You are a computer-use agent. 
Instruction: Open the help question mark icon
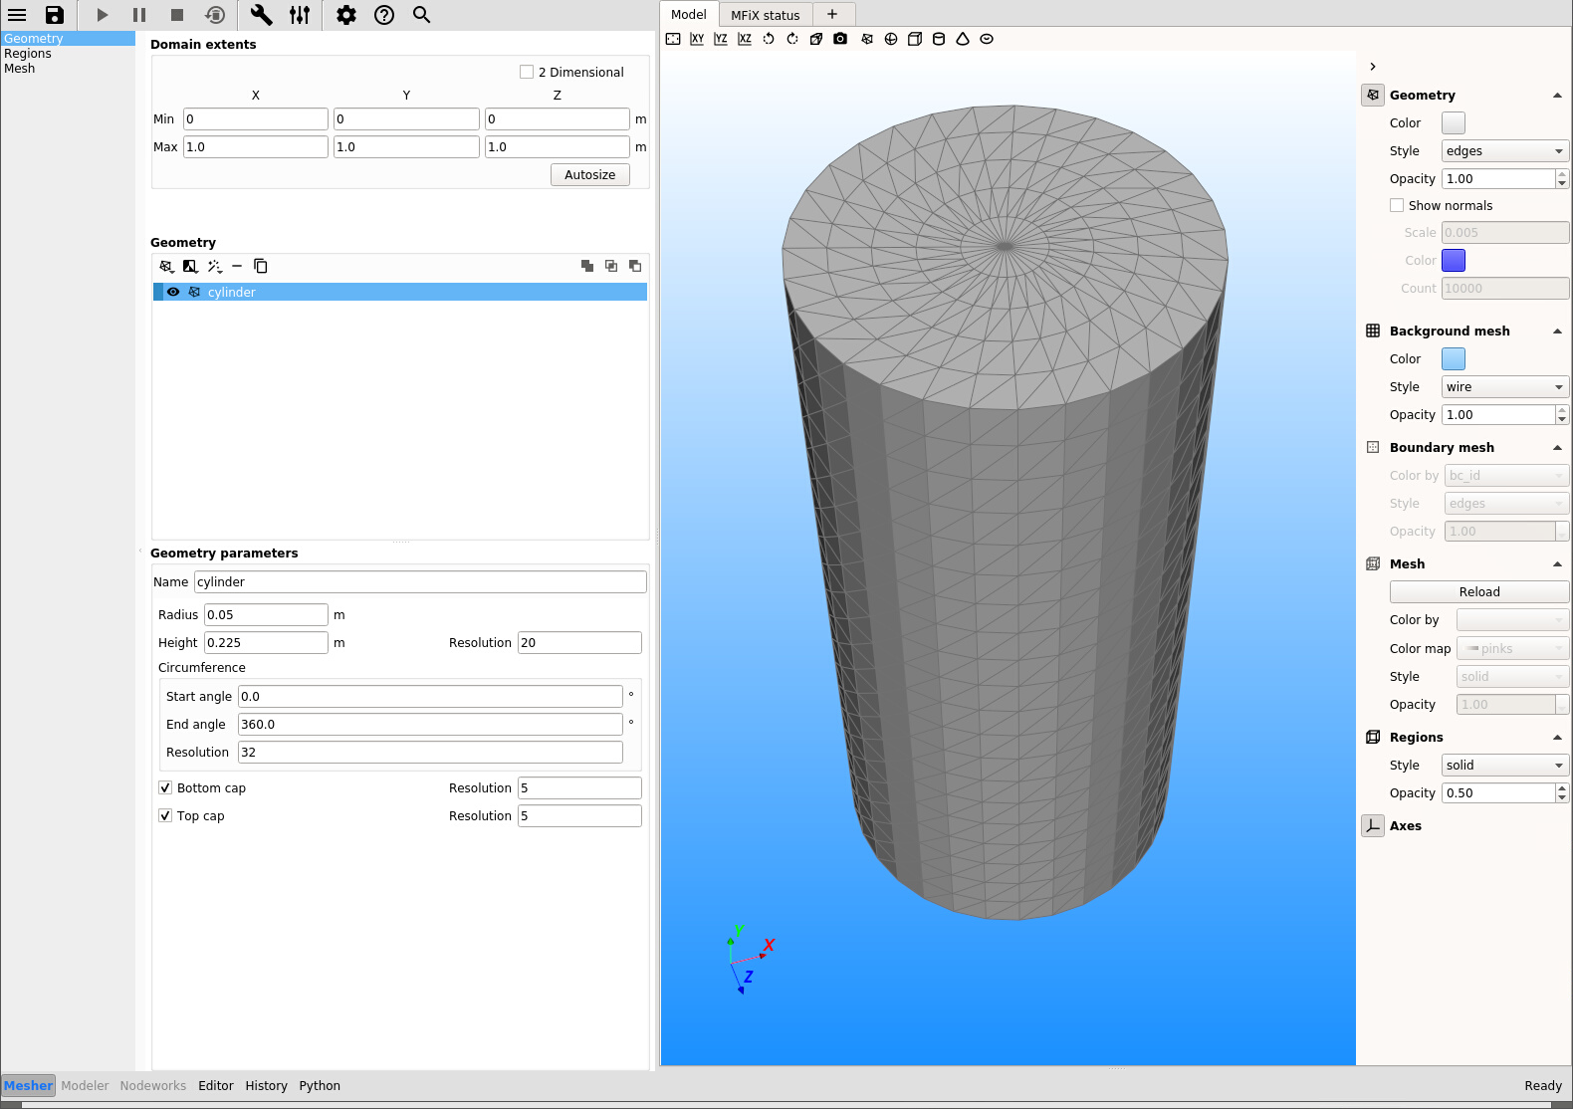[384, 15]
